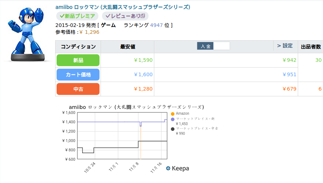Open the amiibo ロックマン product title link
This screenshot has height=183, width=323.
tap(123, 7)
